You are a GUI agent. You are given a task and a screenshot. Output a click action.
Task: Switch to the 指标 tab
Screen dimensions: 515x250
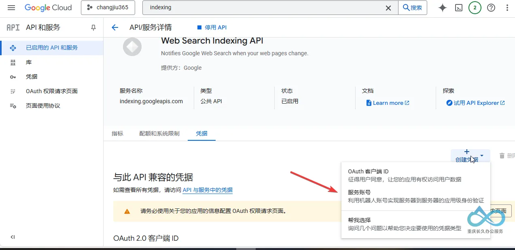pyautogui.click(x=117, y=133)
